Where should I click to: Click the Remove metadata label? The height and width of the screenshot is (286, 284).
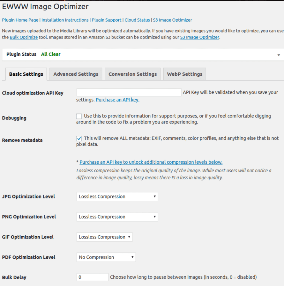[x=22, y=140]
